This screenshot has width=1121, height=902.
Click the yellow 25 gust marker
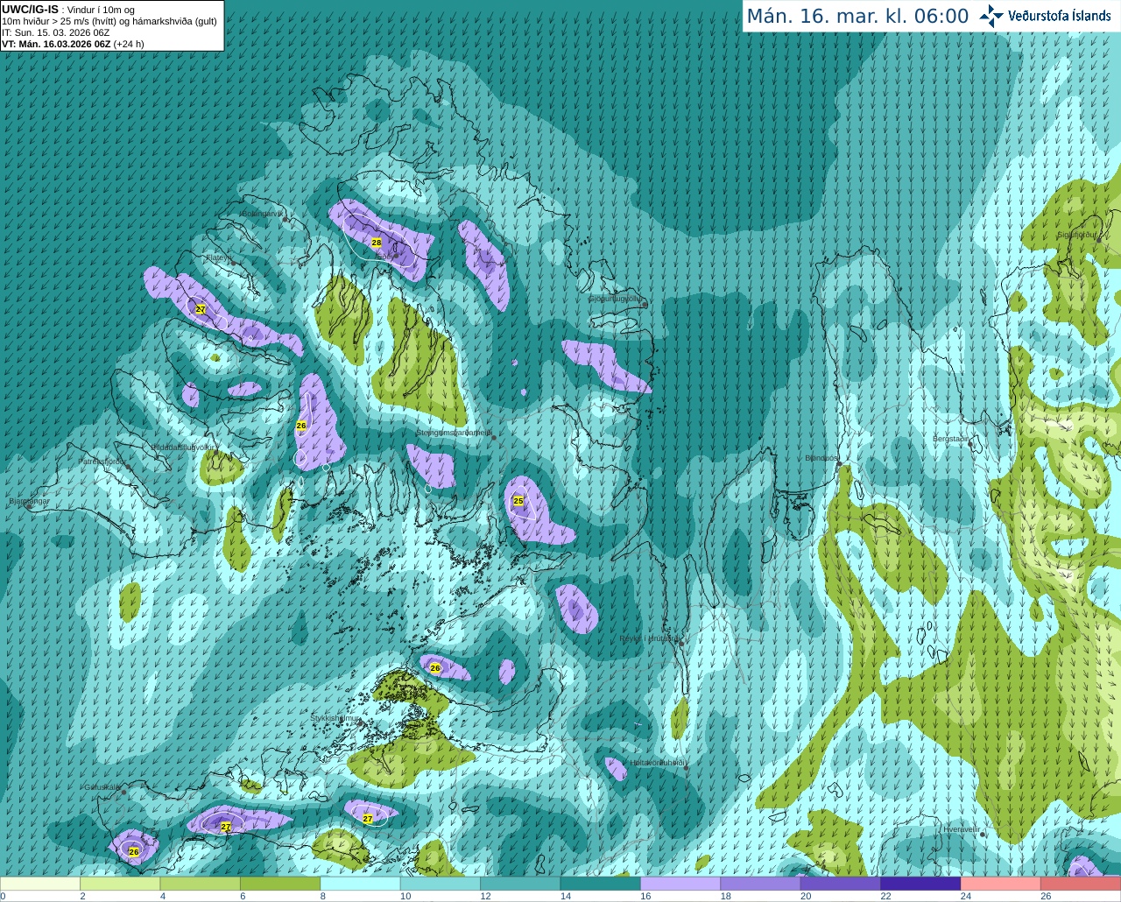coord(518,501)
